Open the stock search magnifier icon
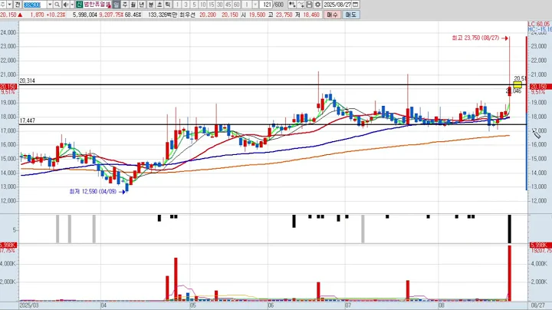The height and width of the screenshot is (310, 552). 57,5
